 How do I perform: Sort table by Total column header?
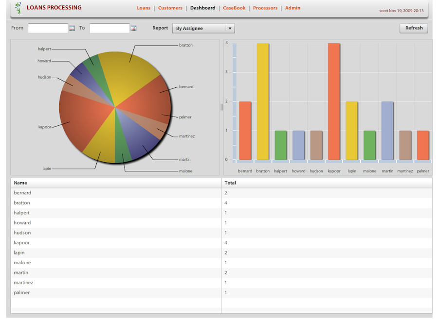327,183
